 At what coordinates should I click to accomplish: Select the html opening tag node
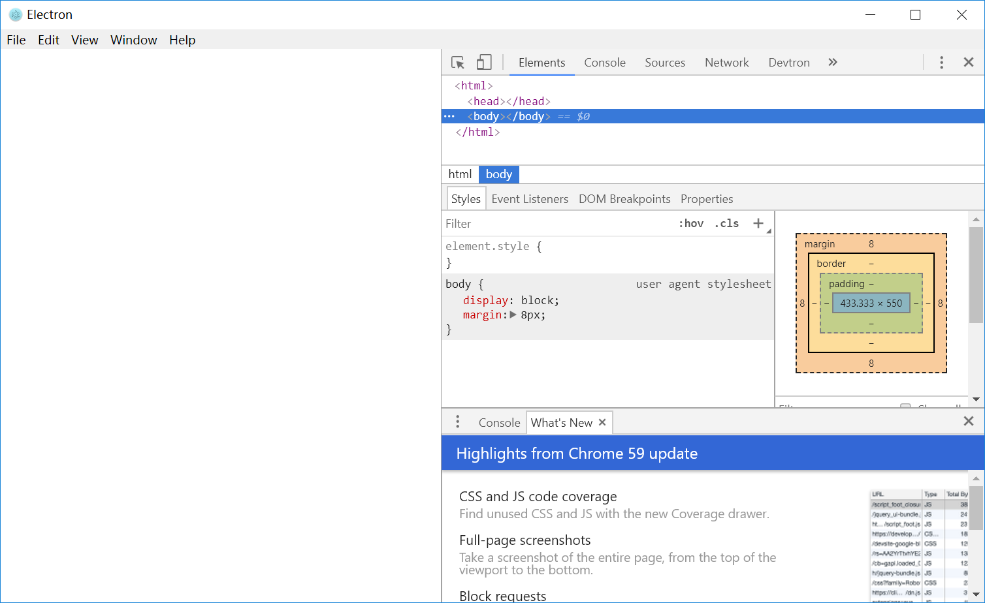474,85
